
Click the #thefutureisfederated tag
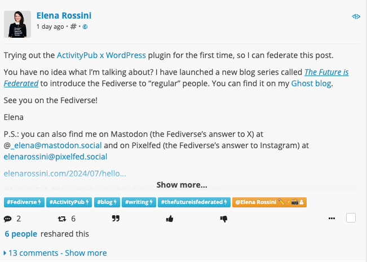(x=194, y=202)
